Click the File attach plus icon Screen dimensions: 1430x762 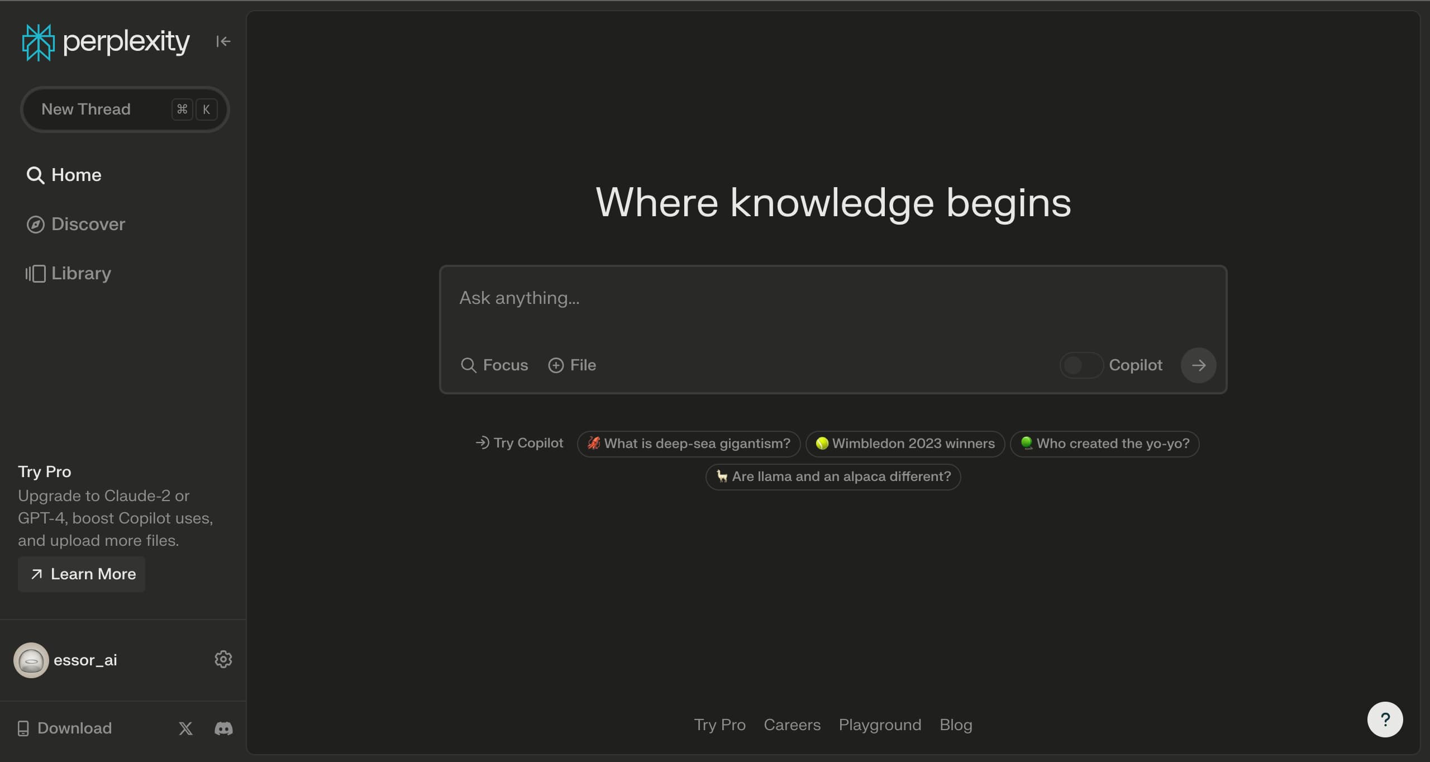(x=556, y=365)
